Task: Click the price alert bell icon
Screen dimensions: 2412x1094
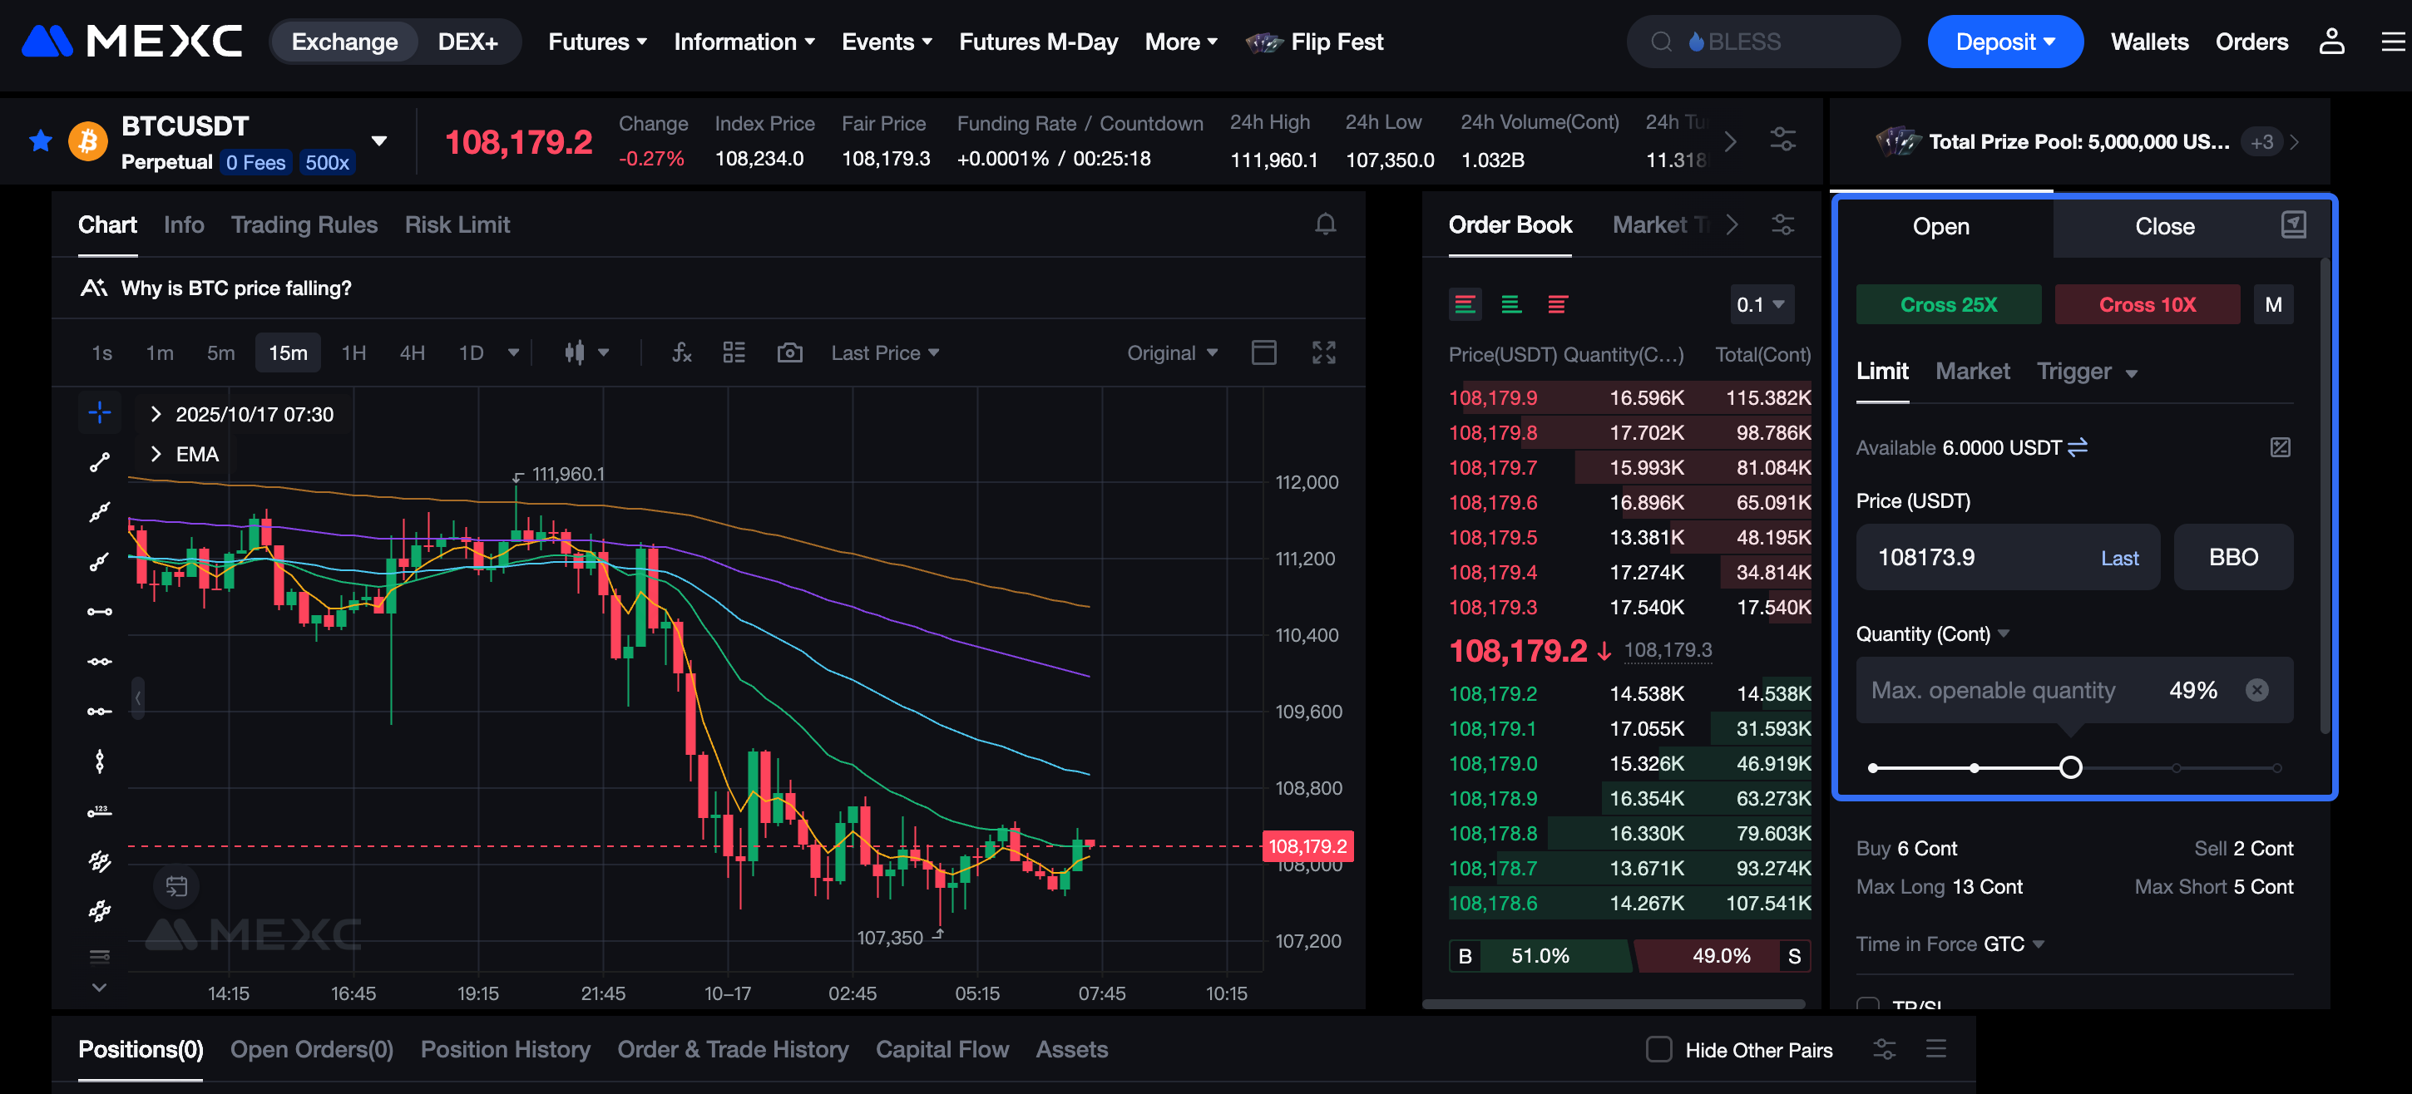Action: coord(1325,224)
